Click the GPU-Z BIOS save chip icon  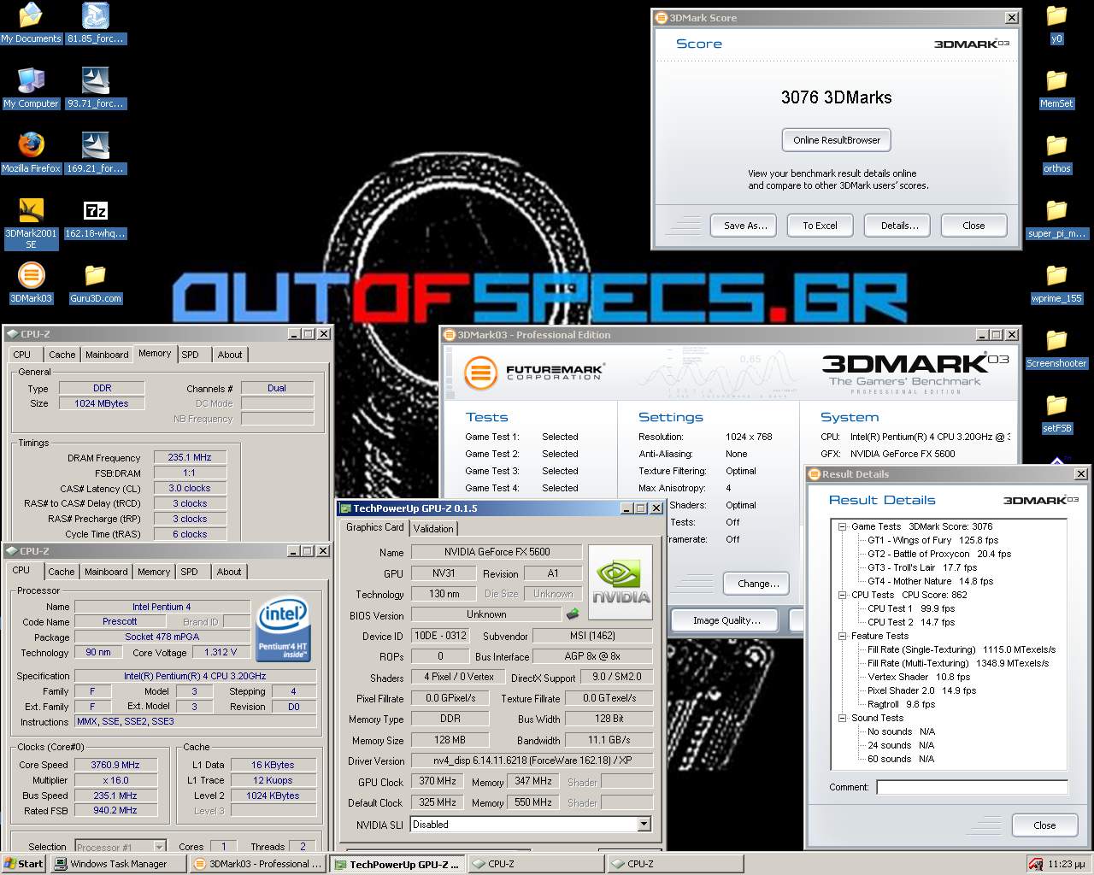[573, 614]
